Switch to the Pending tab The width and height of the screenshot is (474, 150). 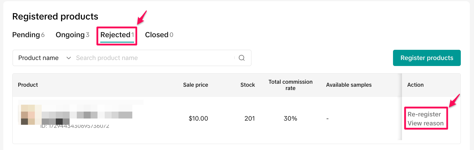[x=28, y=35]
